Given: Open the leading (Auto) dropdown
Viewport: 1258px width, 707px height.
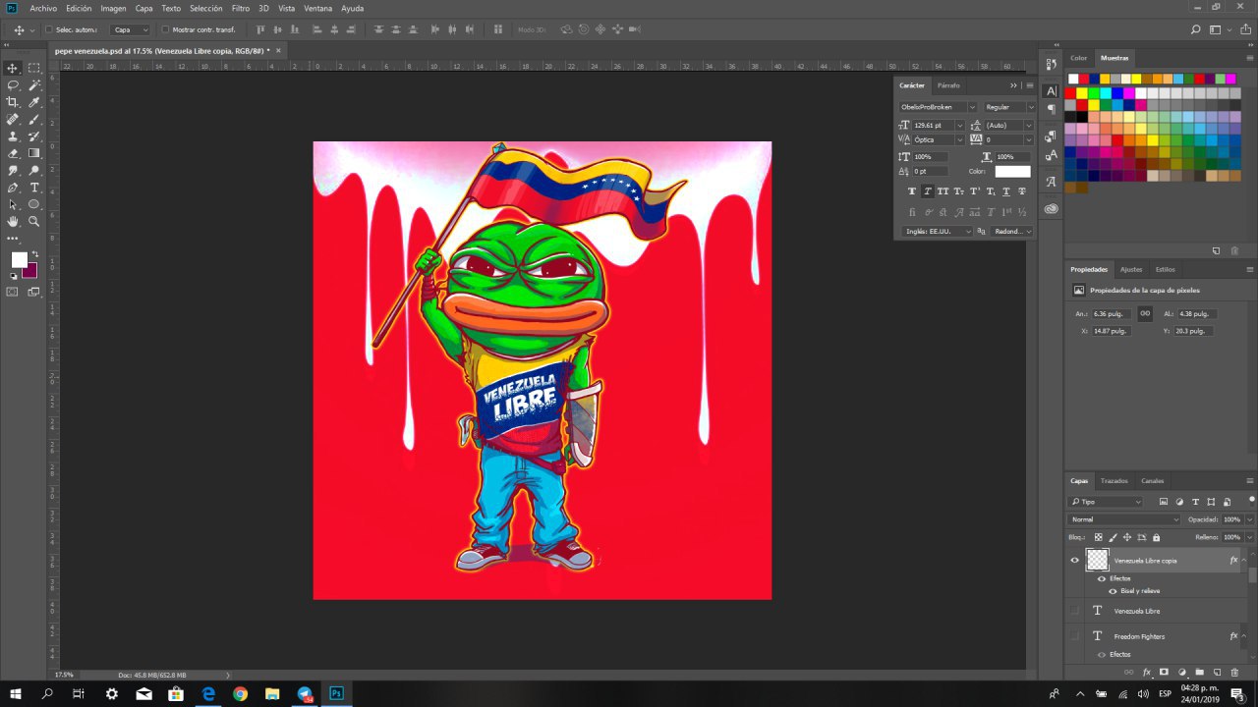Looking at the screenshot, I should [1029, 126].
